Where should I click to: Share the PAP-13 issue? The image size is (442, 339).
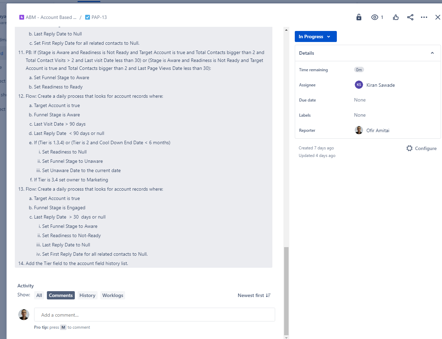pyautogui.click(x=410, y=17)
